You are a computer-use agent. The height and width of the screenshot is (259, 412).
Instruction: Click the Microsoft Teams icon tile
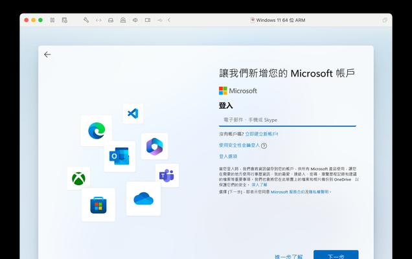click(x=167, y=175)
